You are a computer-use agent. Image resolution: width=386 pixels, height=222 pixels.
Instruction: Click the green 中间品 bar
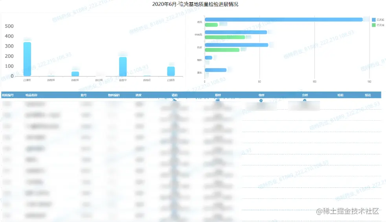[225, 37]
